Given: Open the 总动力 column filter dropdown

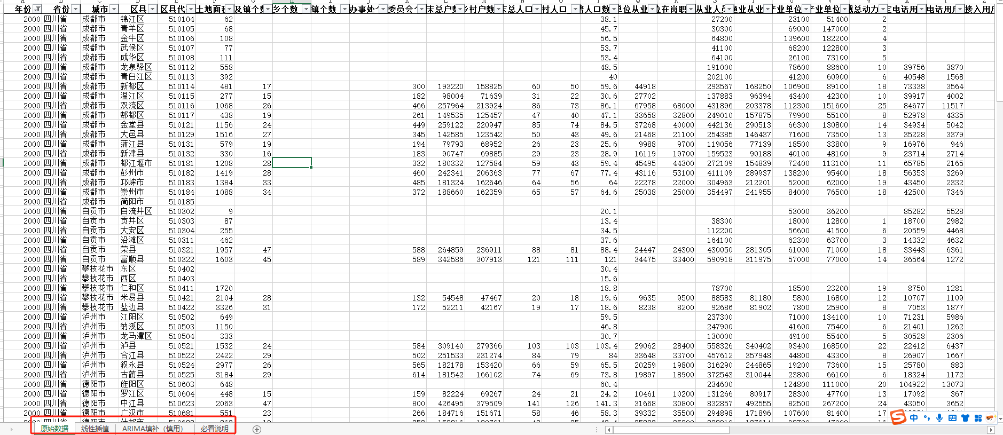Looking at the screenshot, I should coord(883,9).
